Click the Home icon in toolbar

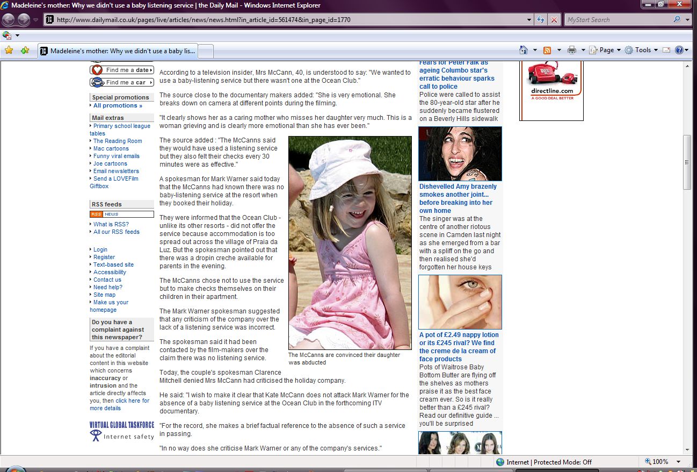pyautogui.click(x=524, y=50)
